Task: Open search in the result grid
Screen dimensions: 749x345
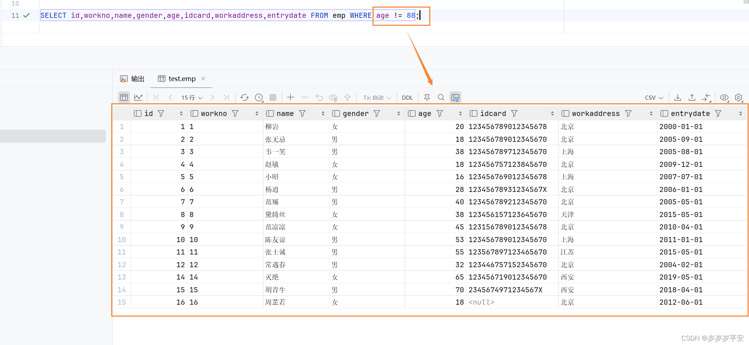Action: [x=441, y=97]
